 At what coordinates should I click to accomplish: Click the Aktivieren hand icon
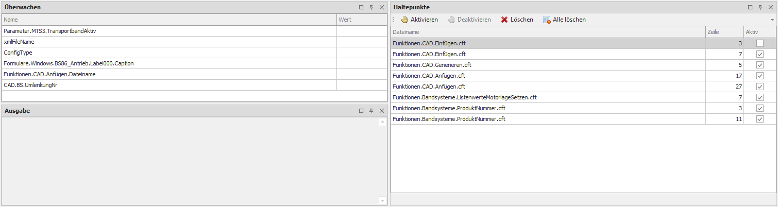(x=404, y=20)
